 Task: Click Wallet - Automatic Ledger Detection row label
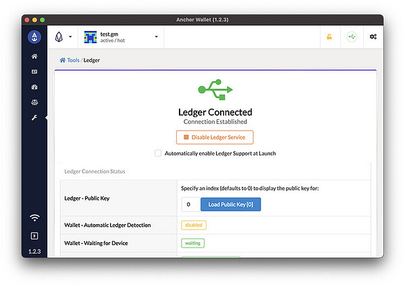point(107,225)
